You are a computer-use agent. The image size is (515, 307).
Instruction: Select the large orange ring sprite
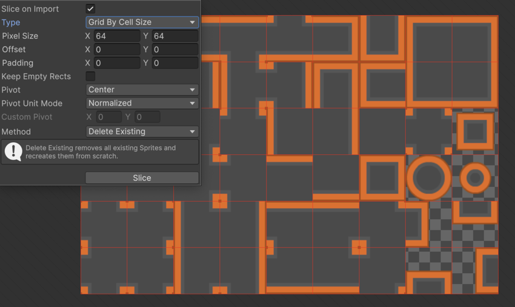[428, 178]
